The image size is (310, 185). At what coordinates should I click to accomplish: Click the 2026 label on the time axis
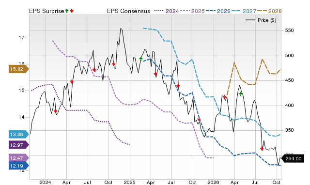[x=213, y=182]
